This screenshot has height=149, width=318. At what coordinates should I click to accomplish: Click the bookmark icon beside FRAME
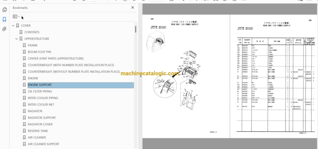[24, 46]
